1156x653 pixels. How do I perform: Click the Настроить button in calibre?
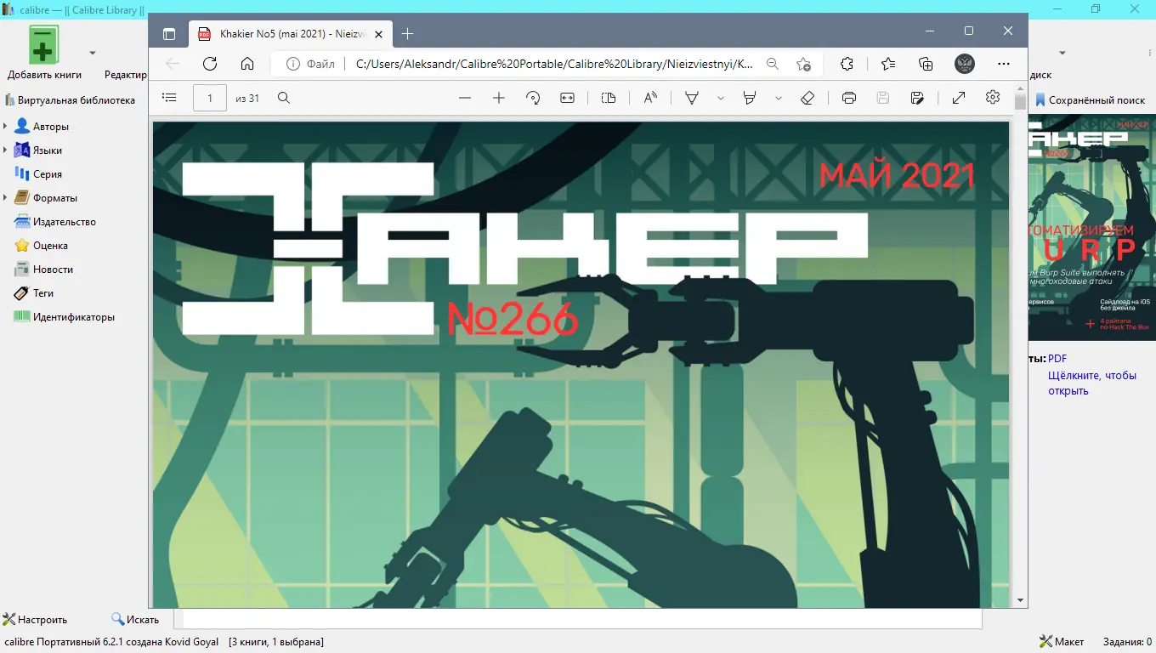coord(35,620)
